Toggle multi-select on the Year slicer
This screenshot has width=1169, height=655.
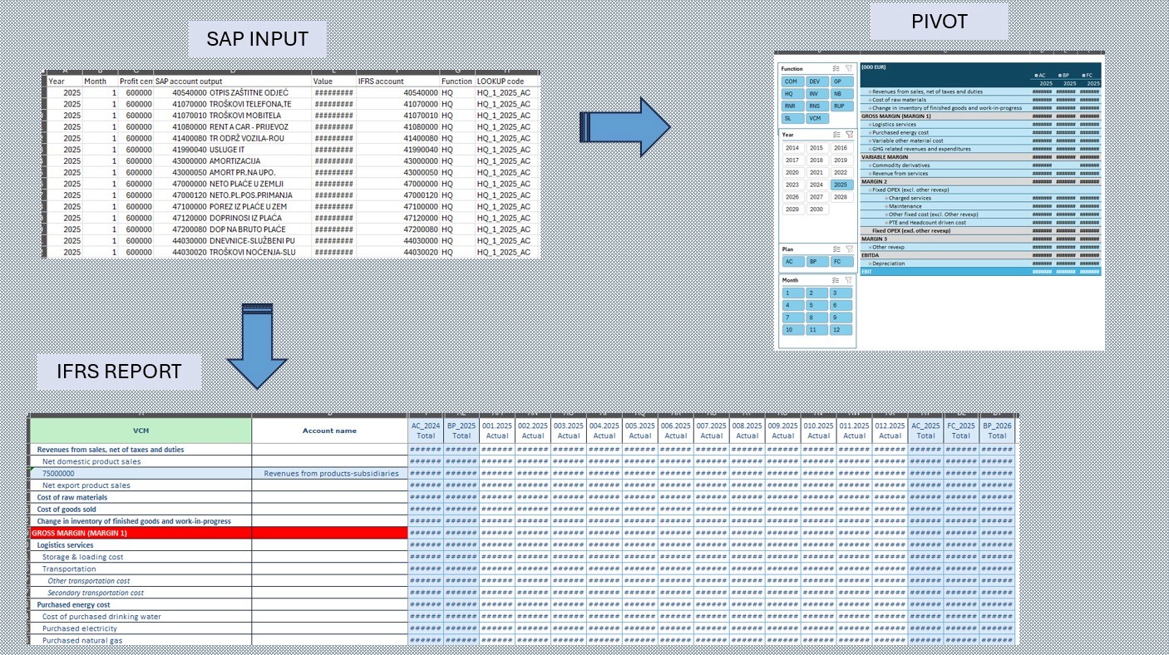(836, 134)
